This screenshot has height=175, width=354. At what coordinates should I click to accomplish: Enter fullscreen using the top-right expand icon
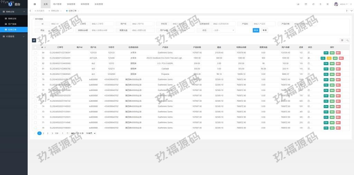point(327,4)
